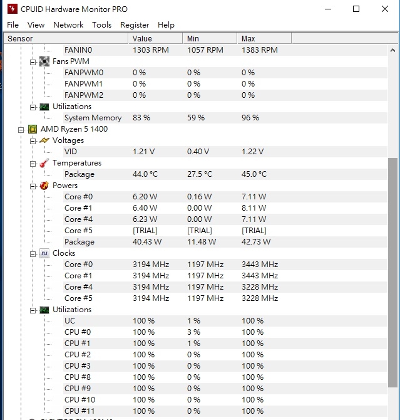Select the Package power row
The height and width of the screenshot is (420, 400).
tap(225, 242)
